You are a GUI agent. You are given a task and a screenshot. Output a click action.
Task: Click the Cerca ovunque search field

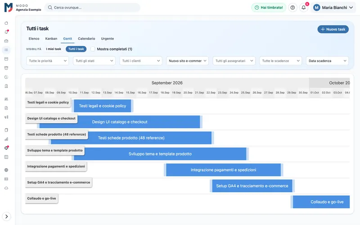92,8
